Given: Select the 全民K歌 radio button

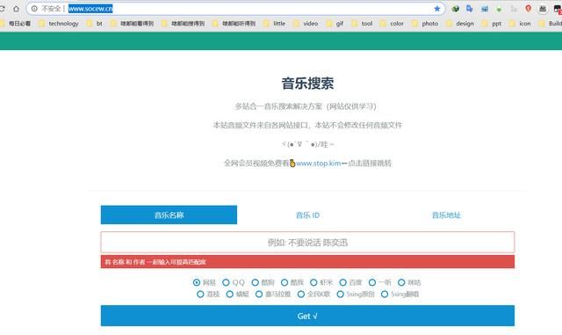Looking at the screenshot, I should (301, 294).
